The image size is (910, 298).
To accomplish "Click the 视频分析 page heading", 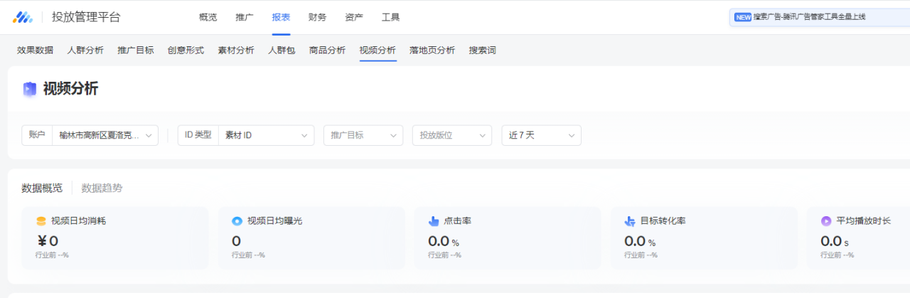I will (70, 89).
